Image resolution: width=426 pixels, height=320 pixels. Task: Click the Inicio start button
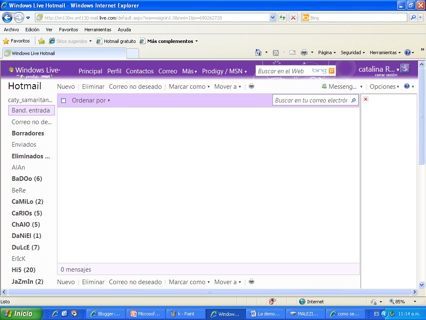(x=21, y=314)
